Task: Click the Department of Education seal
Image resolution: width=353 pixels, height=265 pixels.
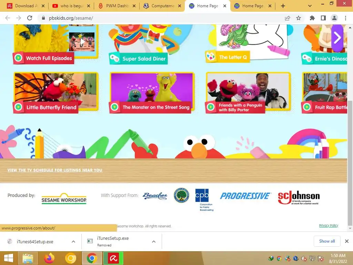Action: pyautogui.click(x=181, y=195)
